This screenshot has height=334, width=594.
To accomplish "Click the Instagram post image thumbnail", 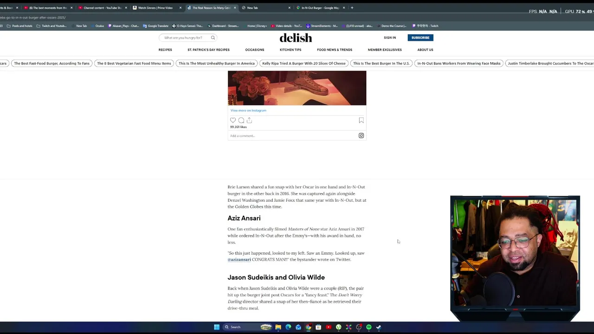I will pyautogui.click(x=297, y=88).
